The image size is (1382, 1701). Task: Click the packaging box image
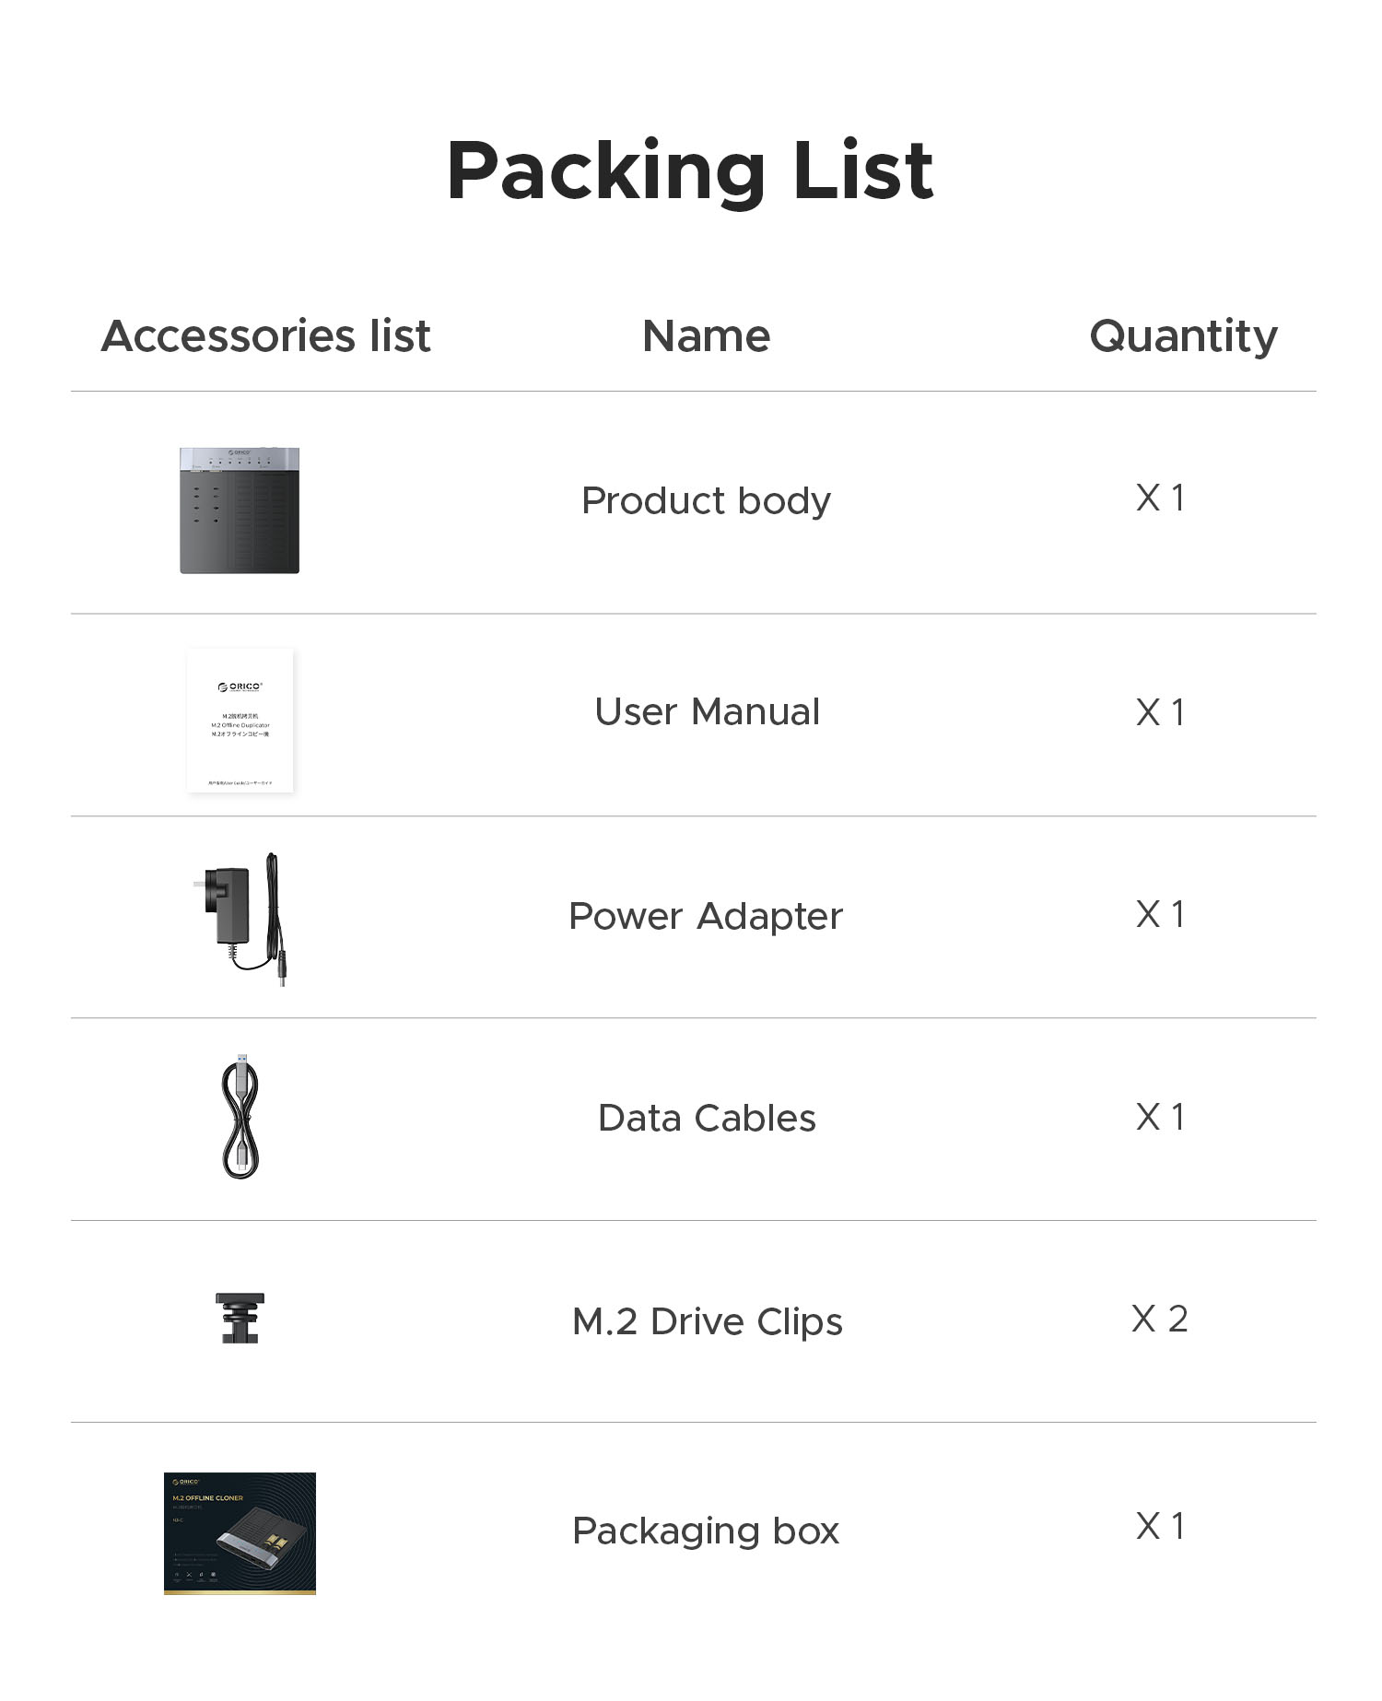[x=240, y=1533]
